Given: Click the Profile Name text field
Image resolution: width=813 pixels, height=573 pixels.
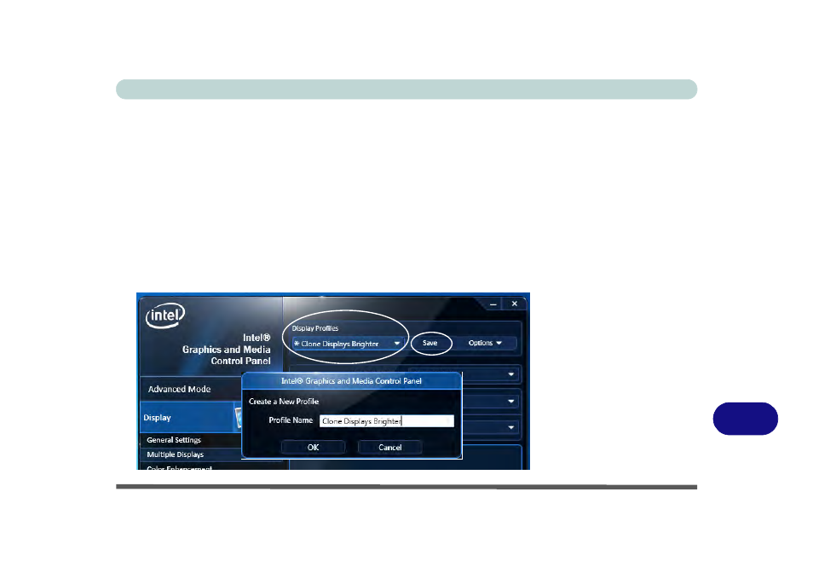Looking at the screenshot, I should click(x=386, y=421).
